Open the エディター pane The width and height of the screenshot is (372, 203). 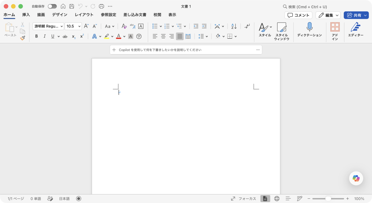pos(356,30)
